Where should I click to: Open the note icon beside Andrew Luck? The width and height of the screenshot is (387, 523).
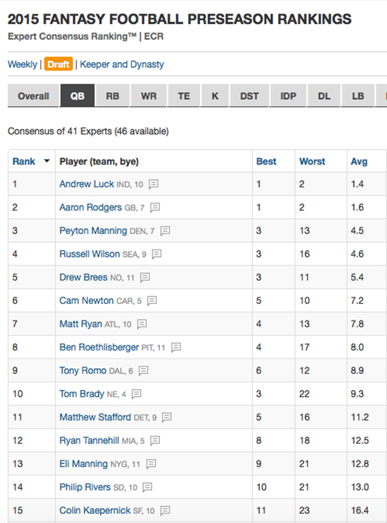(153, 184)
